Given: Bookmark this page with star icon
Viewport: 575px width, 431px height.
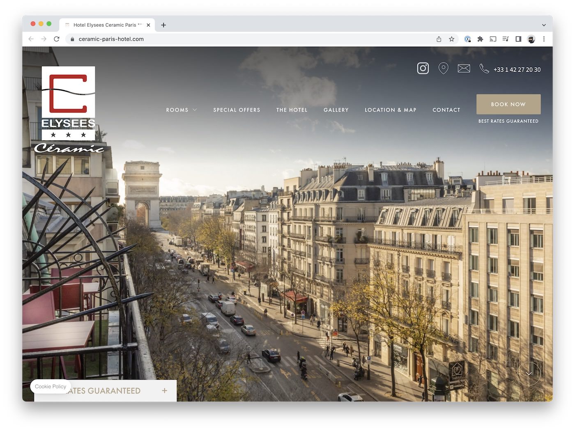Looking at the screenshot, I should 451,39.
